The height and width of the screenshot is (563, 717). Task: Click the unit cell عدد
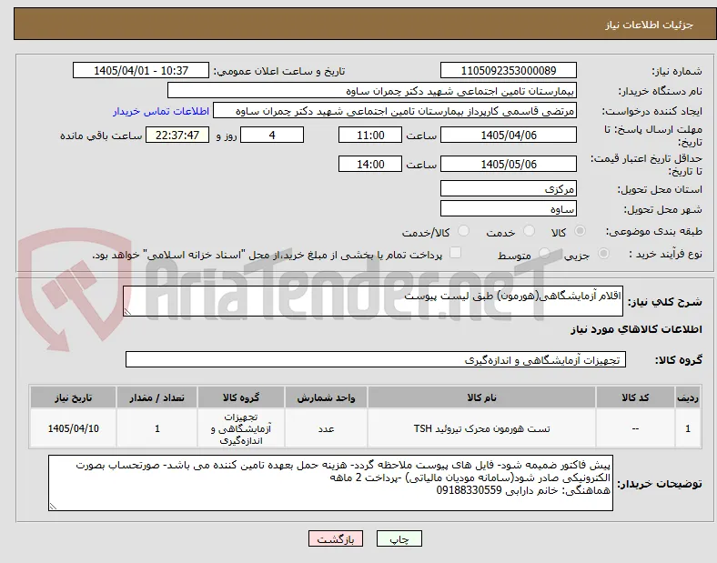[326, 428]
